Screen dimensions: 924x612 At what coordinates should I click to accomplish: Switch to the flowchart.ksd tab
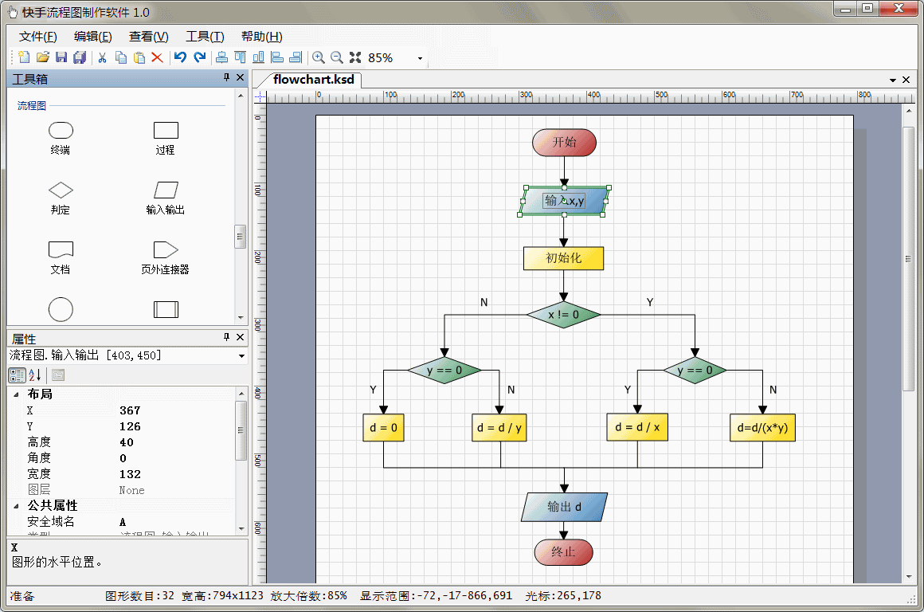click(x=313, y=80)
